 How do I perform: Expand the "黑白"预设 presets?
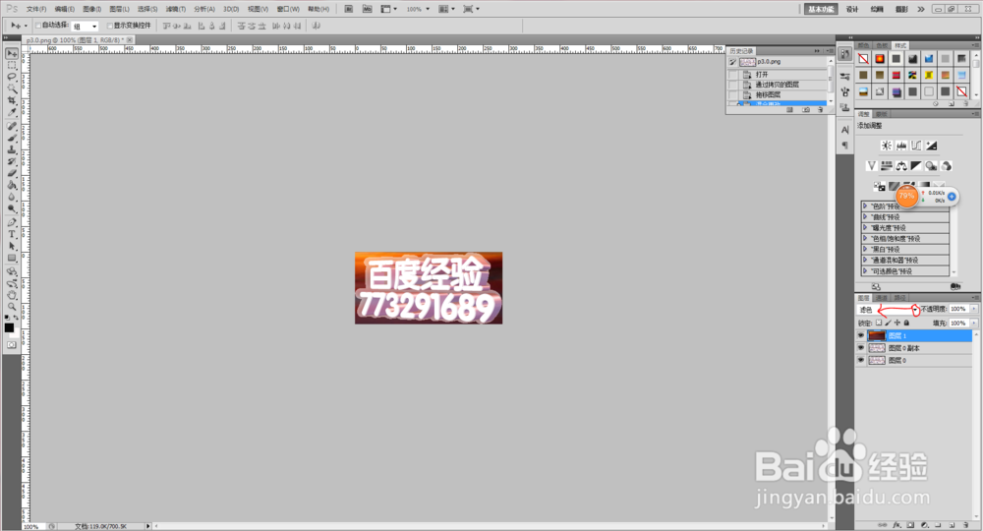click(865, 250)
